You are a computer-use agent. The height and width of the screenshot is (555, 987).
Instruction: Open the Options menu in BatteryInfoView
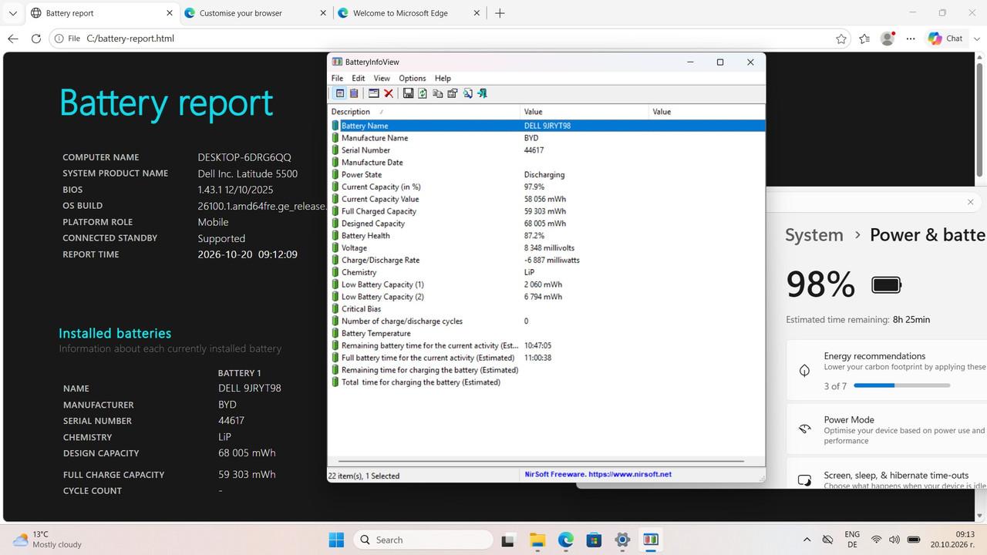[x=413, y=78]
